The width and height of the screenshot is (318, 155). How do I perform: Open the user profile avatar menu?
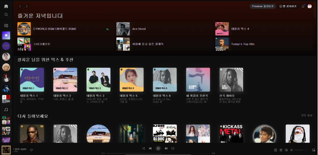tap(310, 6)
